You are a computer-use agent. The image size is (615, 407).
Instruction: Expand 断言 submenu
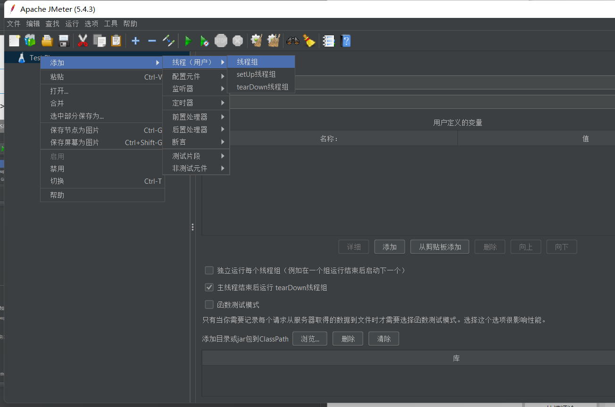pos(196,142)
